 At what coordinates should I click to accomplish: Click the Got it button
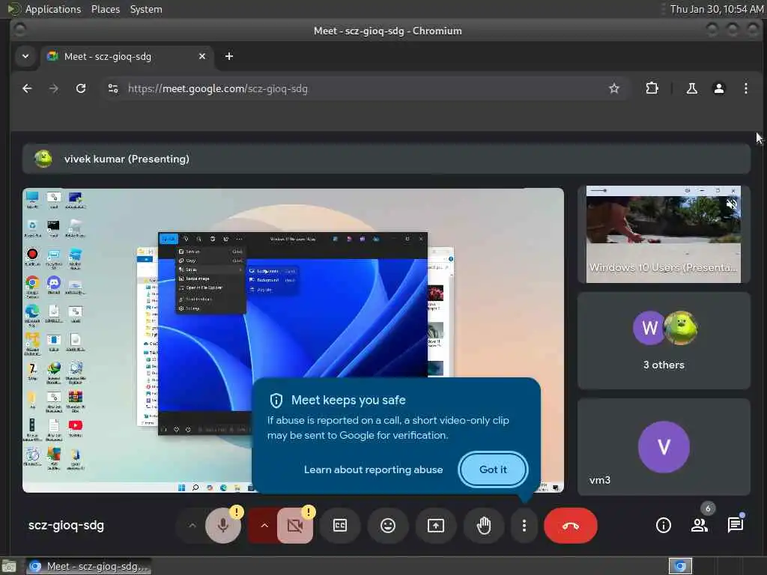click(493, 469)
